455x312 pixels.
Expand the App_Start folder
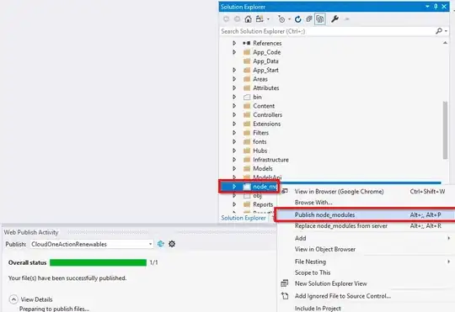click(234, 70)
